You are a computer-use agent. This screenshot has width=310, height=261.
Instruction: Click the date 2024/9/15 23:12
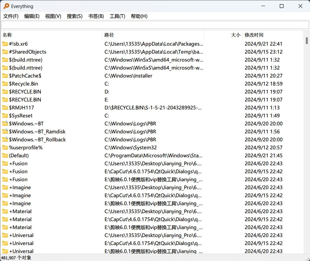click(263, 52)
